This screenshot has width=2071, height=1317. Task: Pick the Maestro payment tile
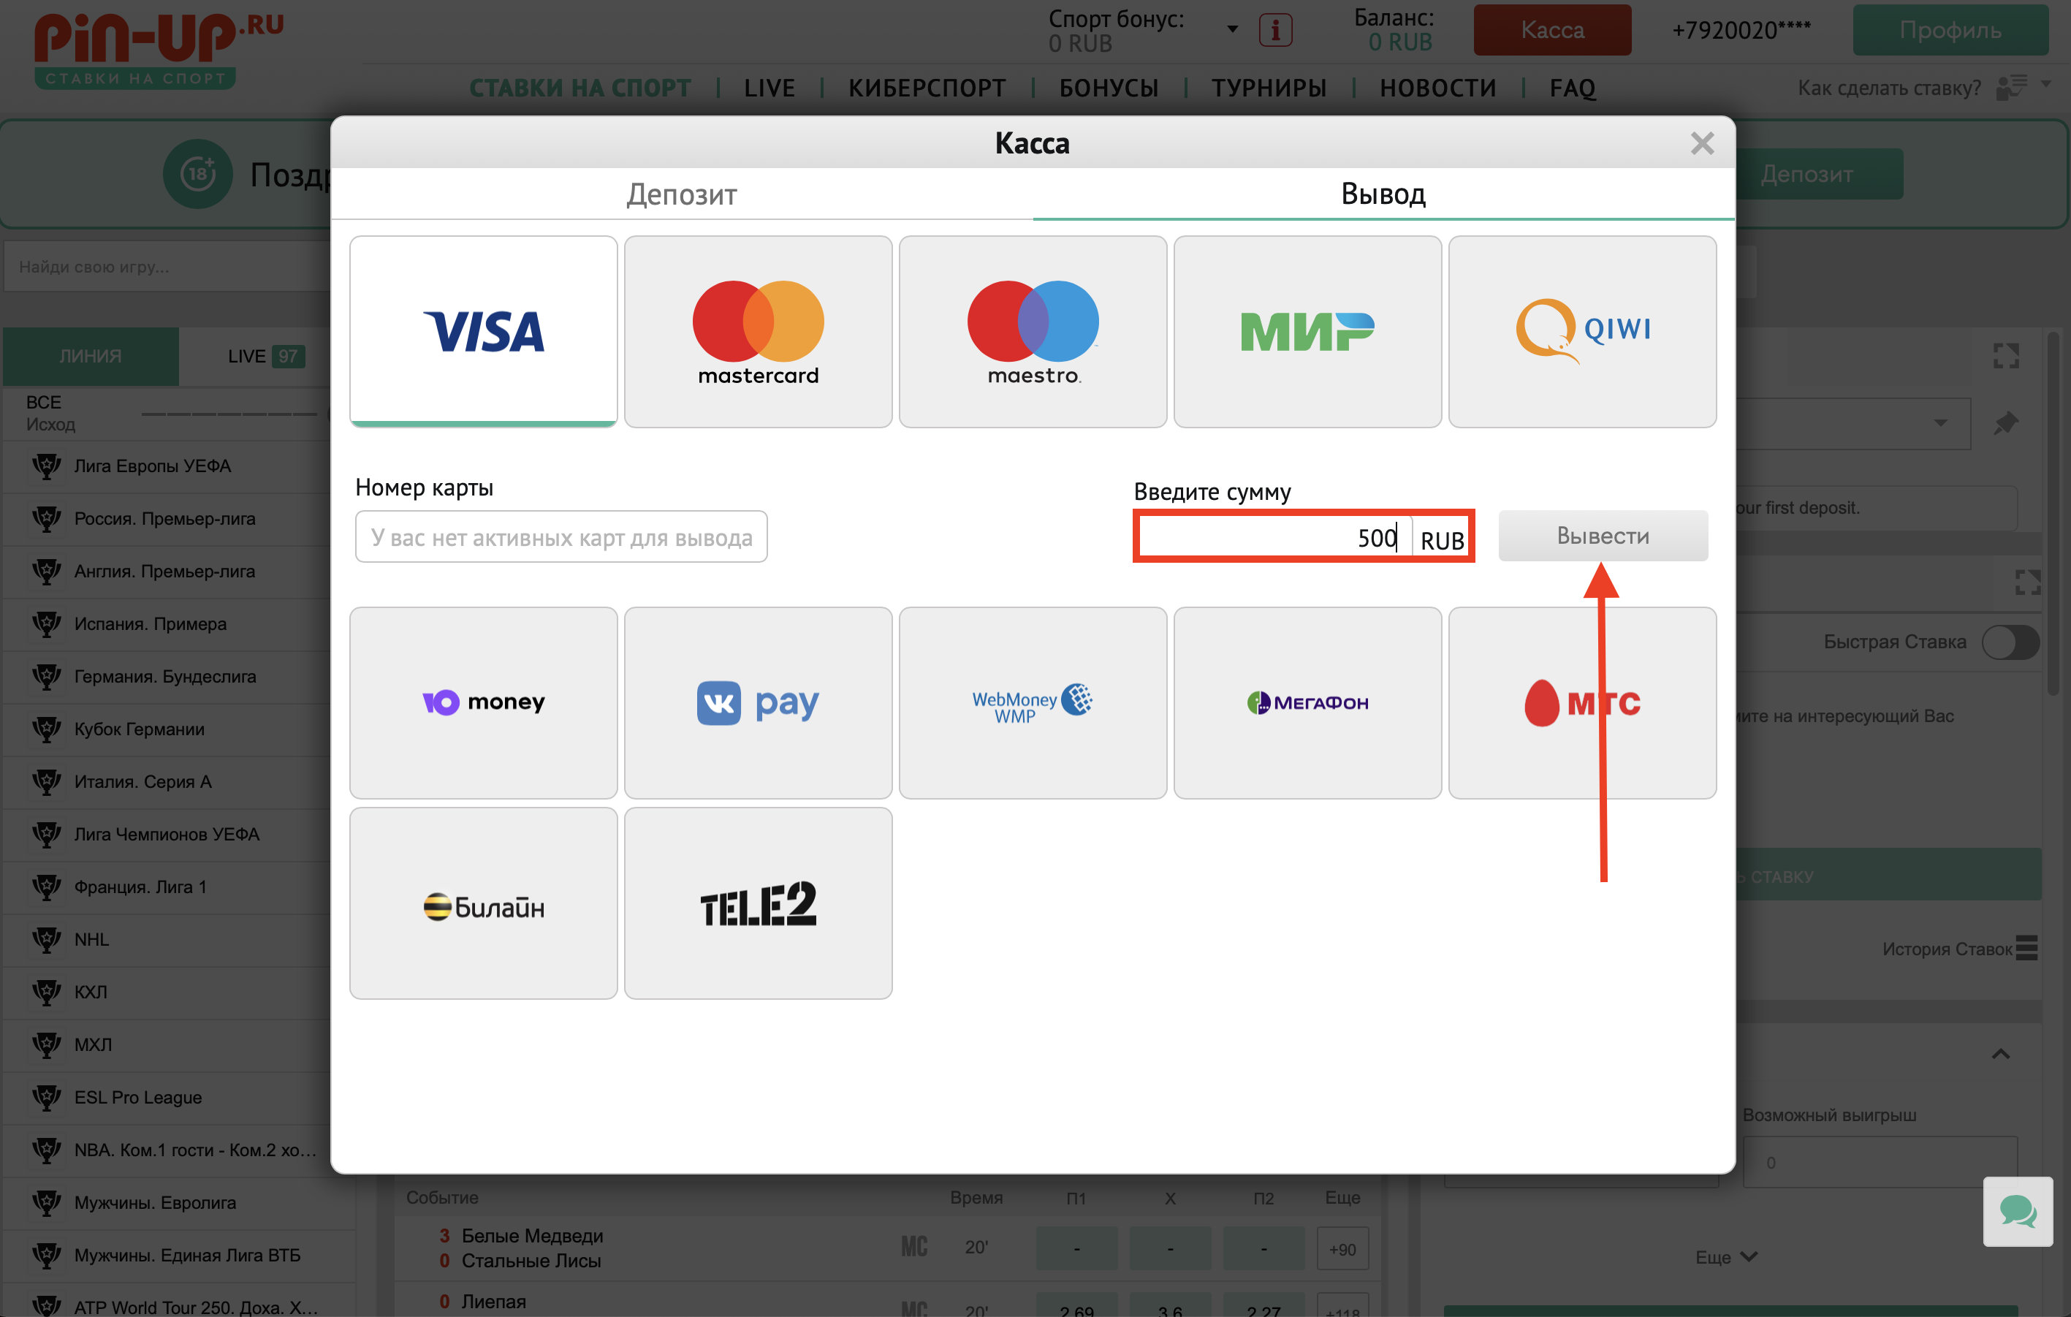1033,331
